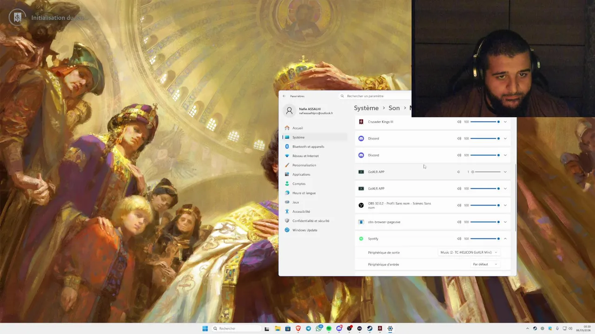Click the taskbar Rechercher search box
This screenshot has height=334, width=595.
(x=236, y=328)
